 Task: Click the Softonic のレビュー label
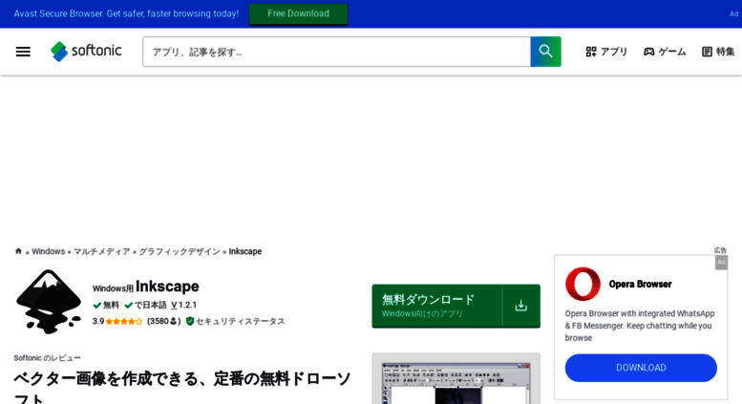click(x=48, y=358)
